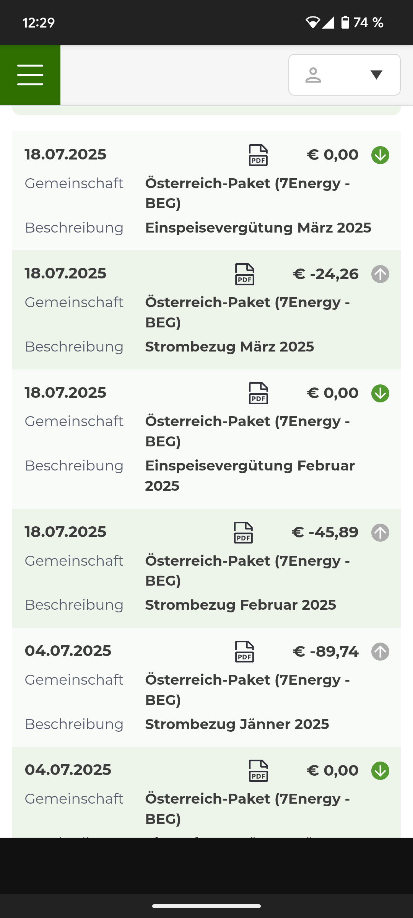Open PDF for Einspeisevergütung März 2025
This screenshot has height=918, width=413.
(259, 155)
